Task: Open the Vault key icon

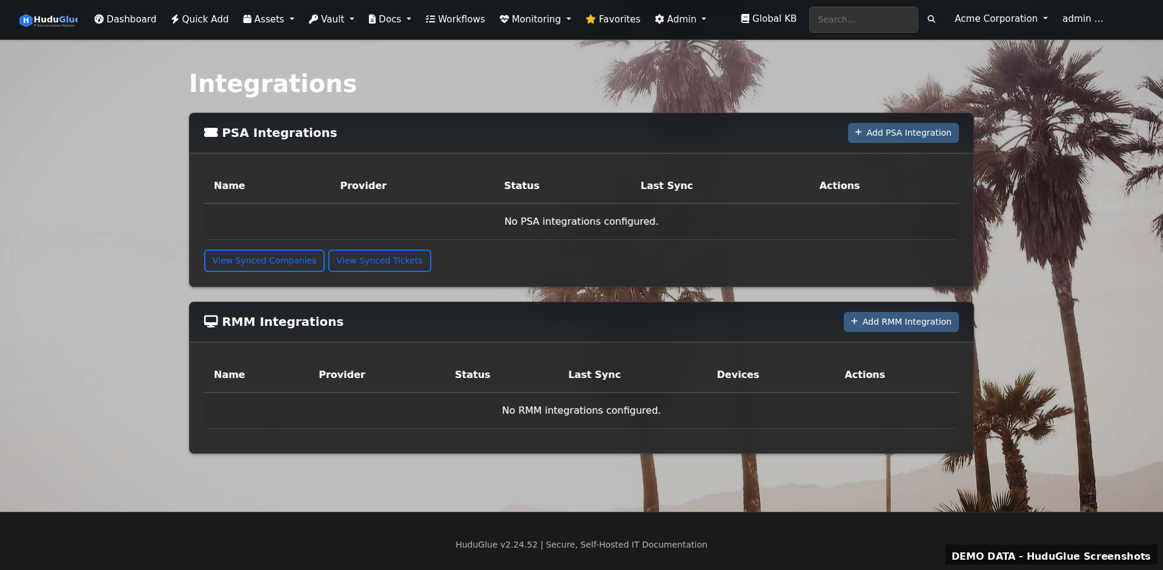Action: [x=313, y=19]
